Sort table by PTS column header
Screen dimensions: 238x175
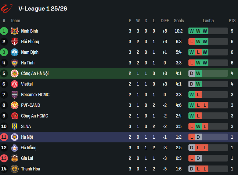pyautogui.click(x=232, y=21)
